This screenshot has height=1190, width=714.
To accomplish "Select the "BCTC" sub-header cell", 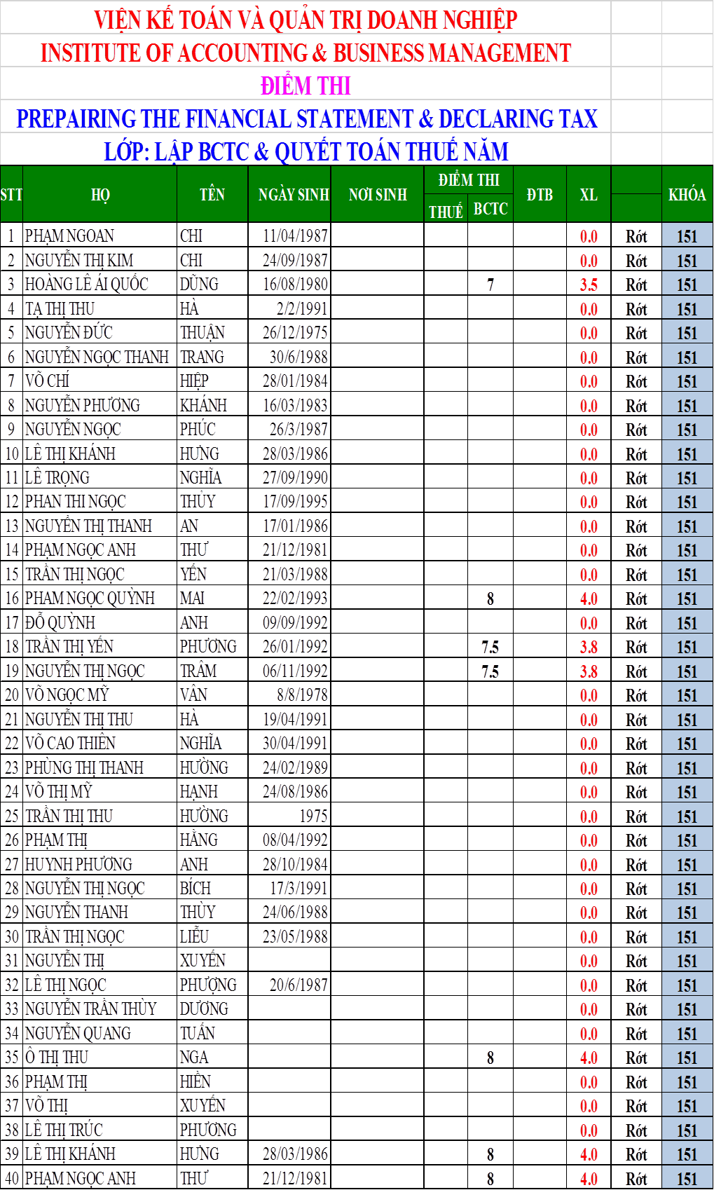I will (x=490, y=210).
